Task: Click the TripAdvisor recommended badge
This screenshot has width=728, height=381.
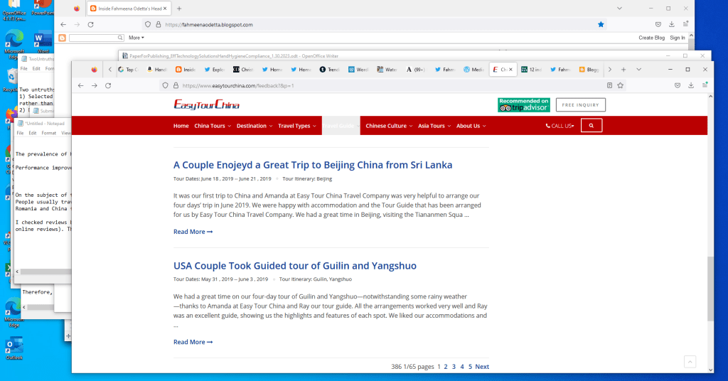Action: tap(523, 104)
